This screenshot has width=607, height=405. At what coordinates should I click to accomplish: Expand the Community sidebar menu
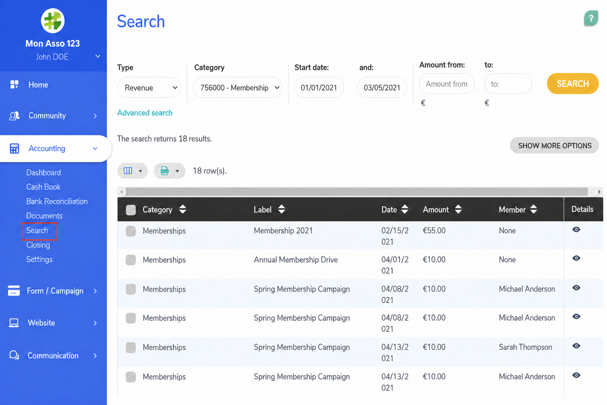(53, 116)
